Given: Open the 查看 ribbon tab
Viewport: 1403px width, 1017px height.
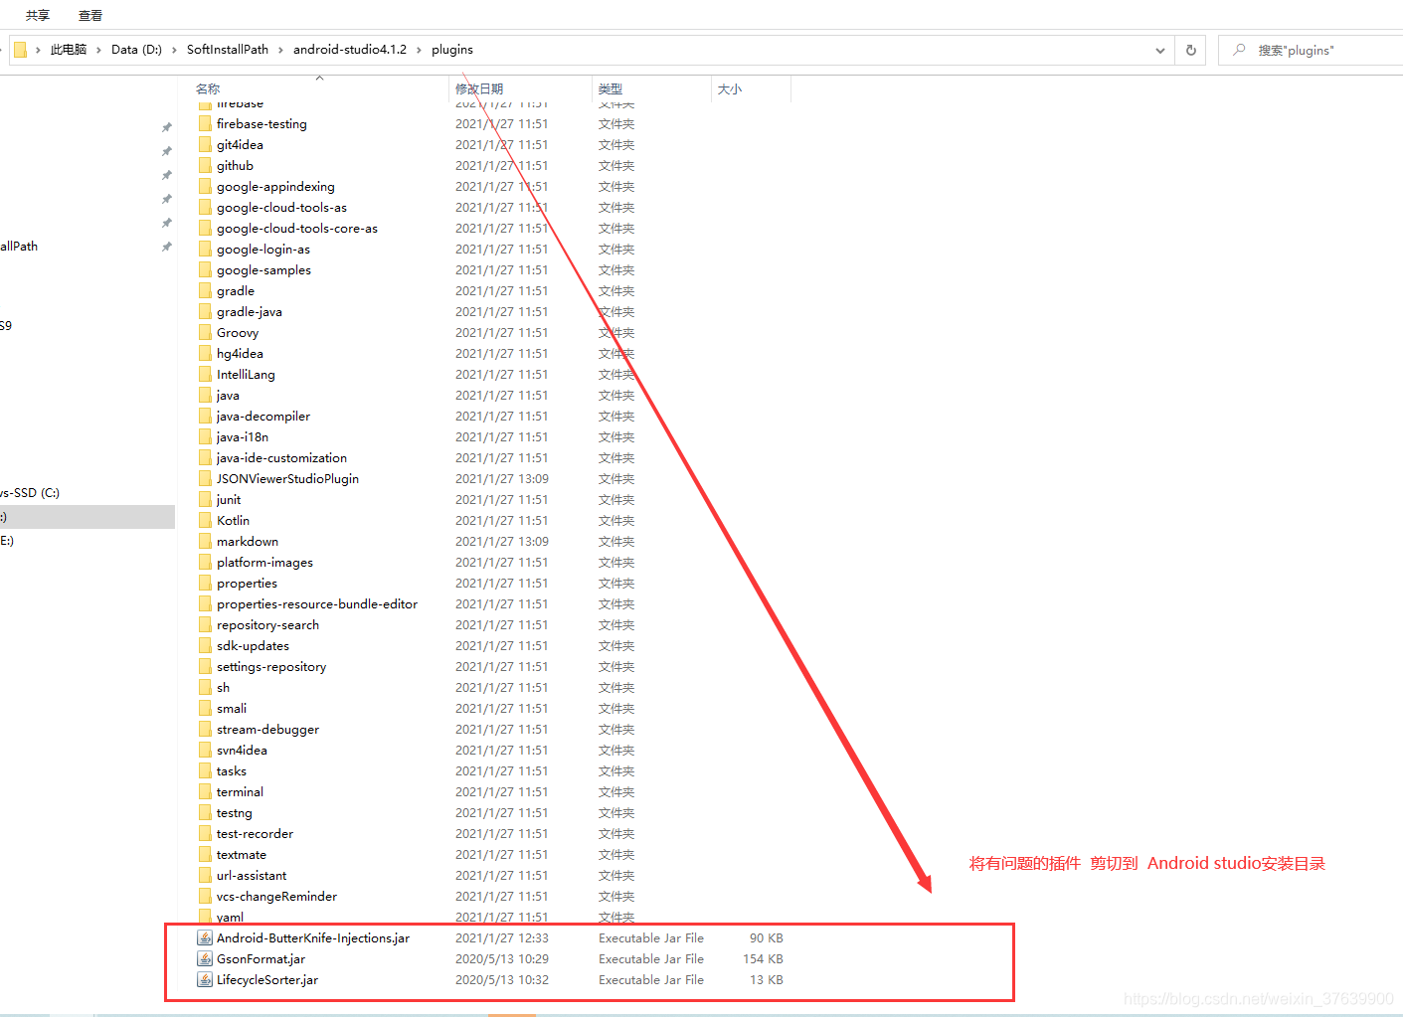Looking at the screenshot, I should tap(90, 15).
